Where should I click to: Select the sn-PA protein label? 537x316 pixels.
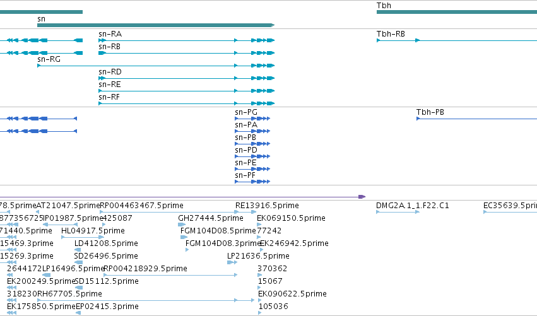pyautogui.click(x=246, y=125)
